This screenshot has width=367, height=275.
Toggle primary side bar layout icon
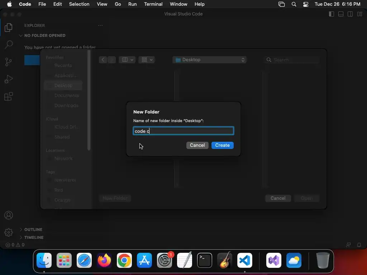(332, 14)
